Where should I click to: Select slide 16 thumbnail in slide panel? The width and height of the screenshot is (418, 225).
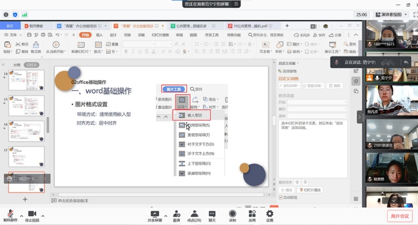click(x=26, y=131)
